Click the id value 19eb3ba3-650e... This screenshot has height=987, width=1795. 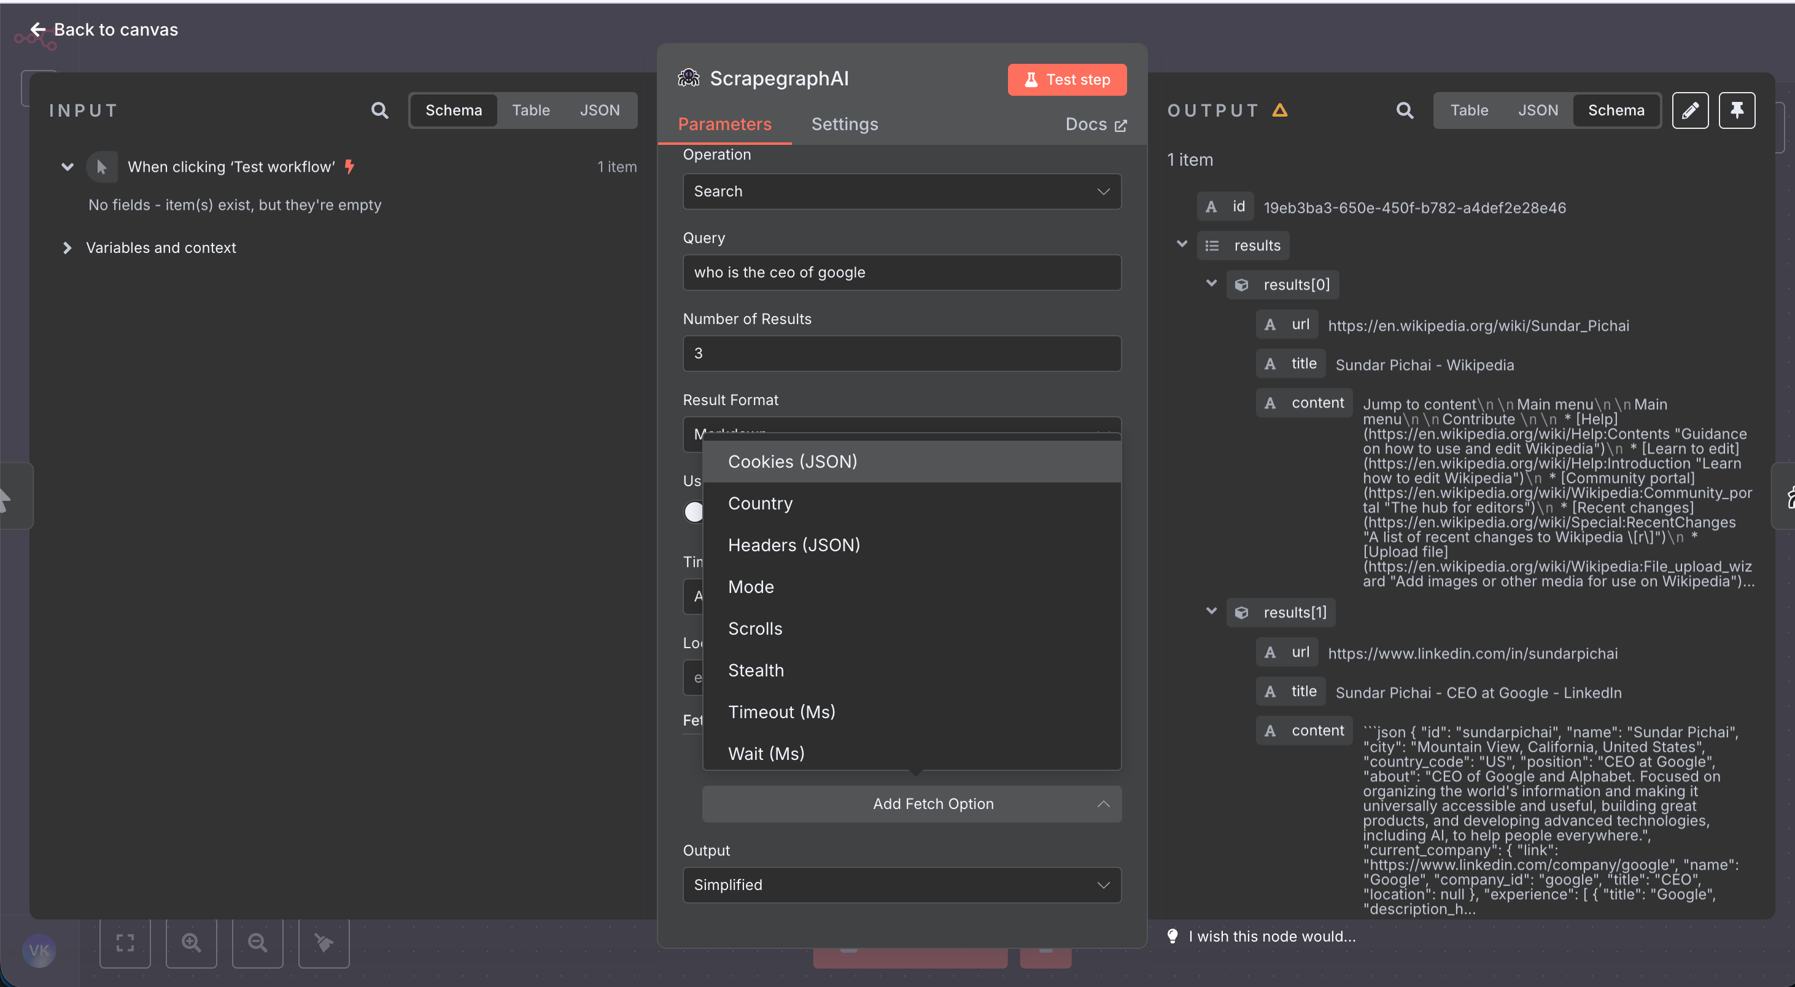pyautogui.click(x=1414, y=207)
